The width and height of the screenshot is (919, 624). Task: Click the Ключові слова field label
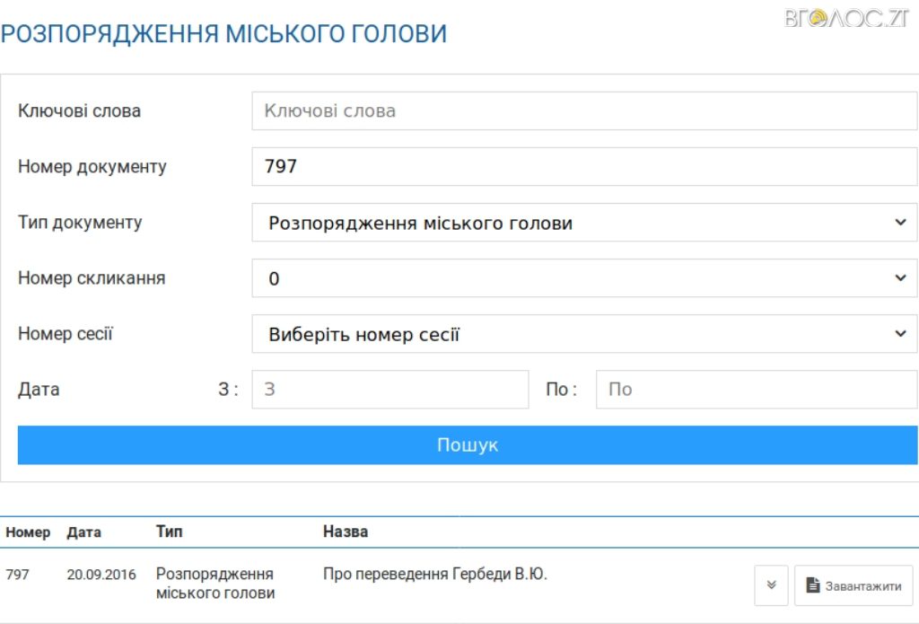79,111
